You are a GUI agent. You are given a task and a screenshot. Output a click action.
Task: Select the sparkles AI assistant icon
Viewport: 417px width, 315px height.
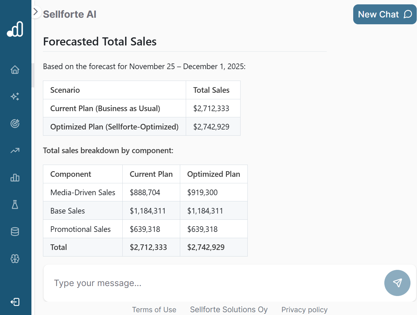pos(15,96)
